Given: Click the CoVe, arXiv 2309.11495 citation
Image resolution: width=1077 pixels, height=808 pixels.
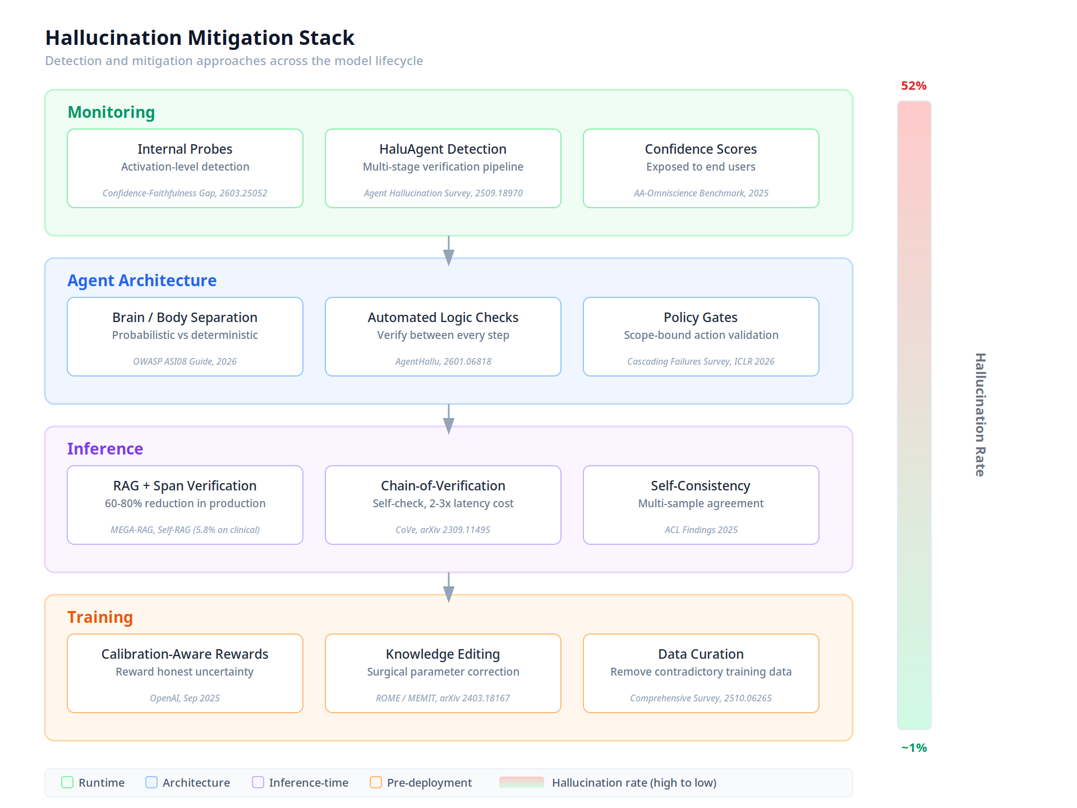Looking at the screenshot, I should point(443,529).
